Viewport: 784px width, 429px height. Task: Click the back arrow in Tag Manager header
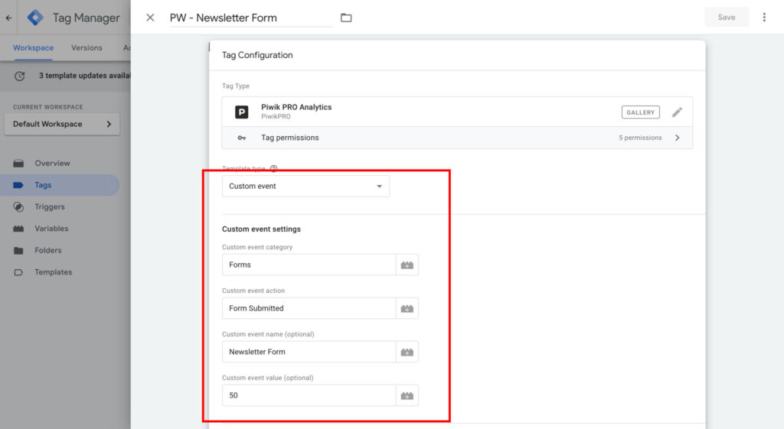click(x=8, y=18)
